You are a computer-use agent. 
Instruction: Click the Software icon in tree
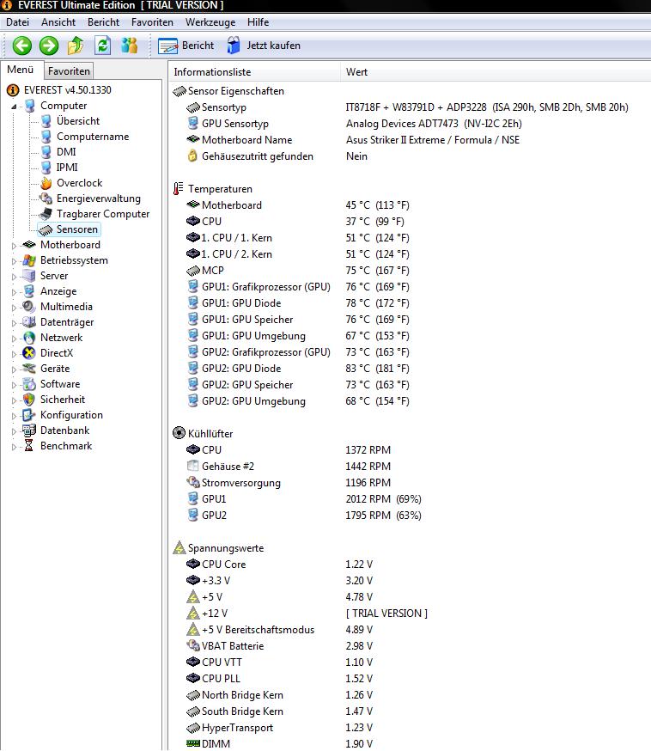pos(29,384)
